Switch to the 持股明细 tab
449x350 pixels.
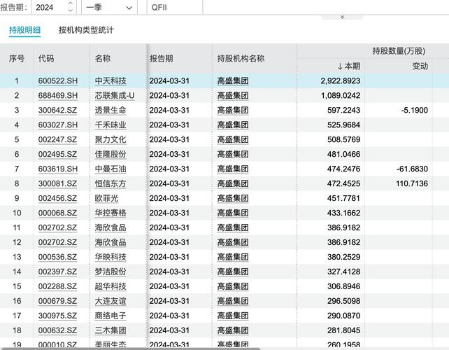pos(25,31)
